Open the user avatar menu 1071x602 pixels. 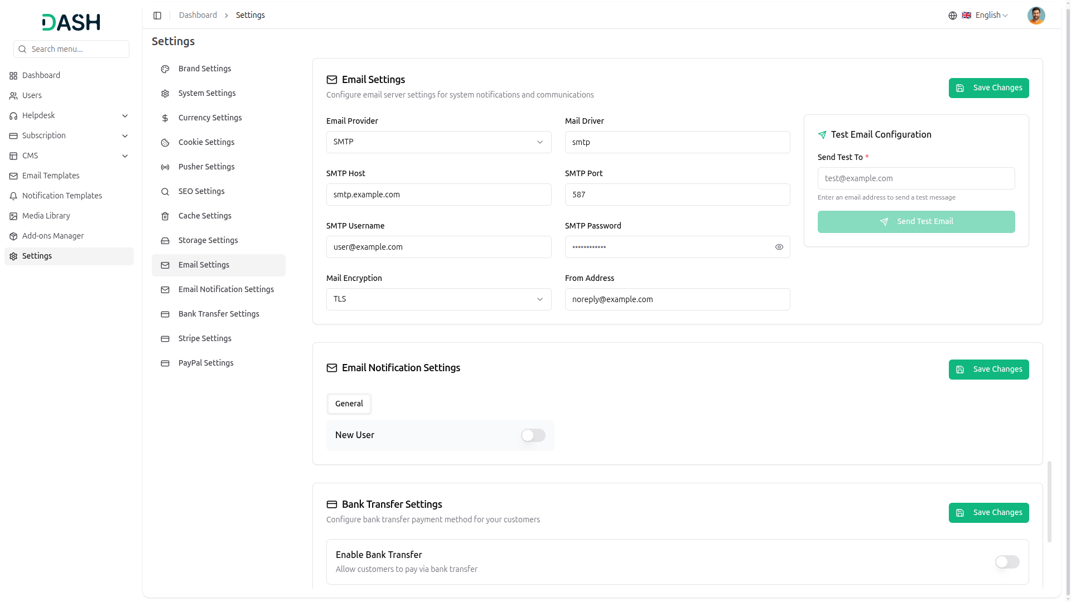(x=1036, y=16)
